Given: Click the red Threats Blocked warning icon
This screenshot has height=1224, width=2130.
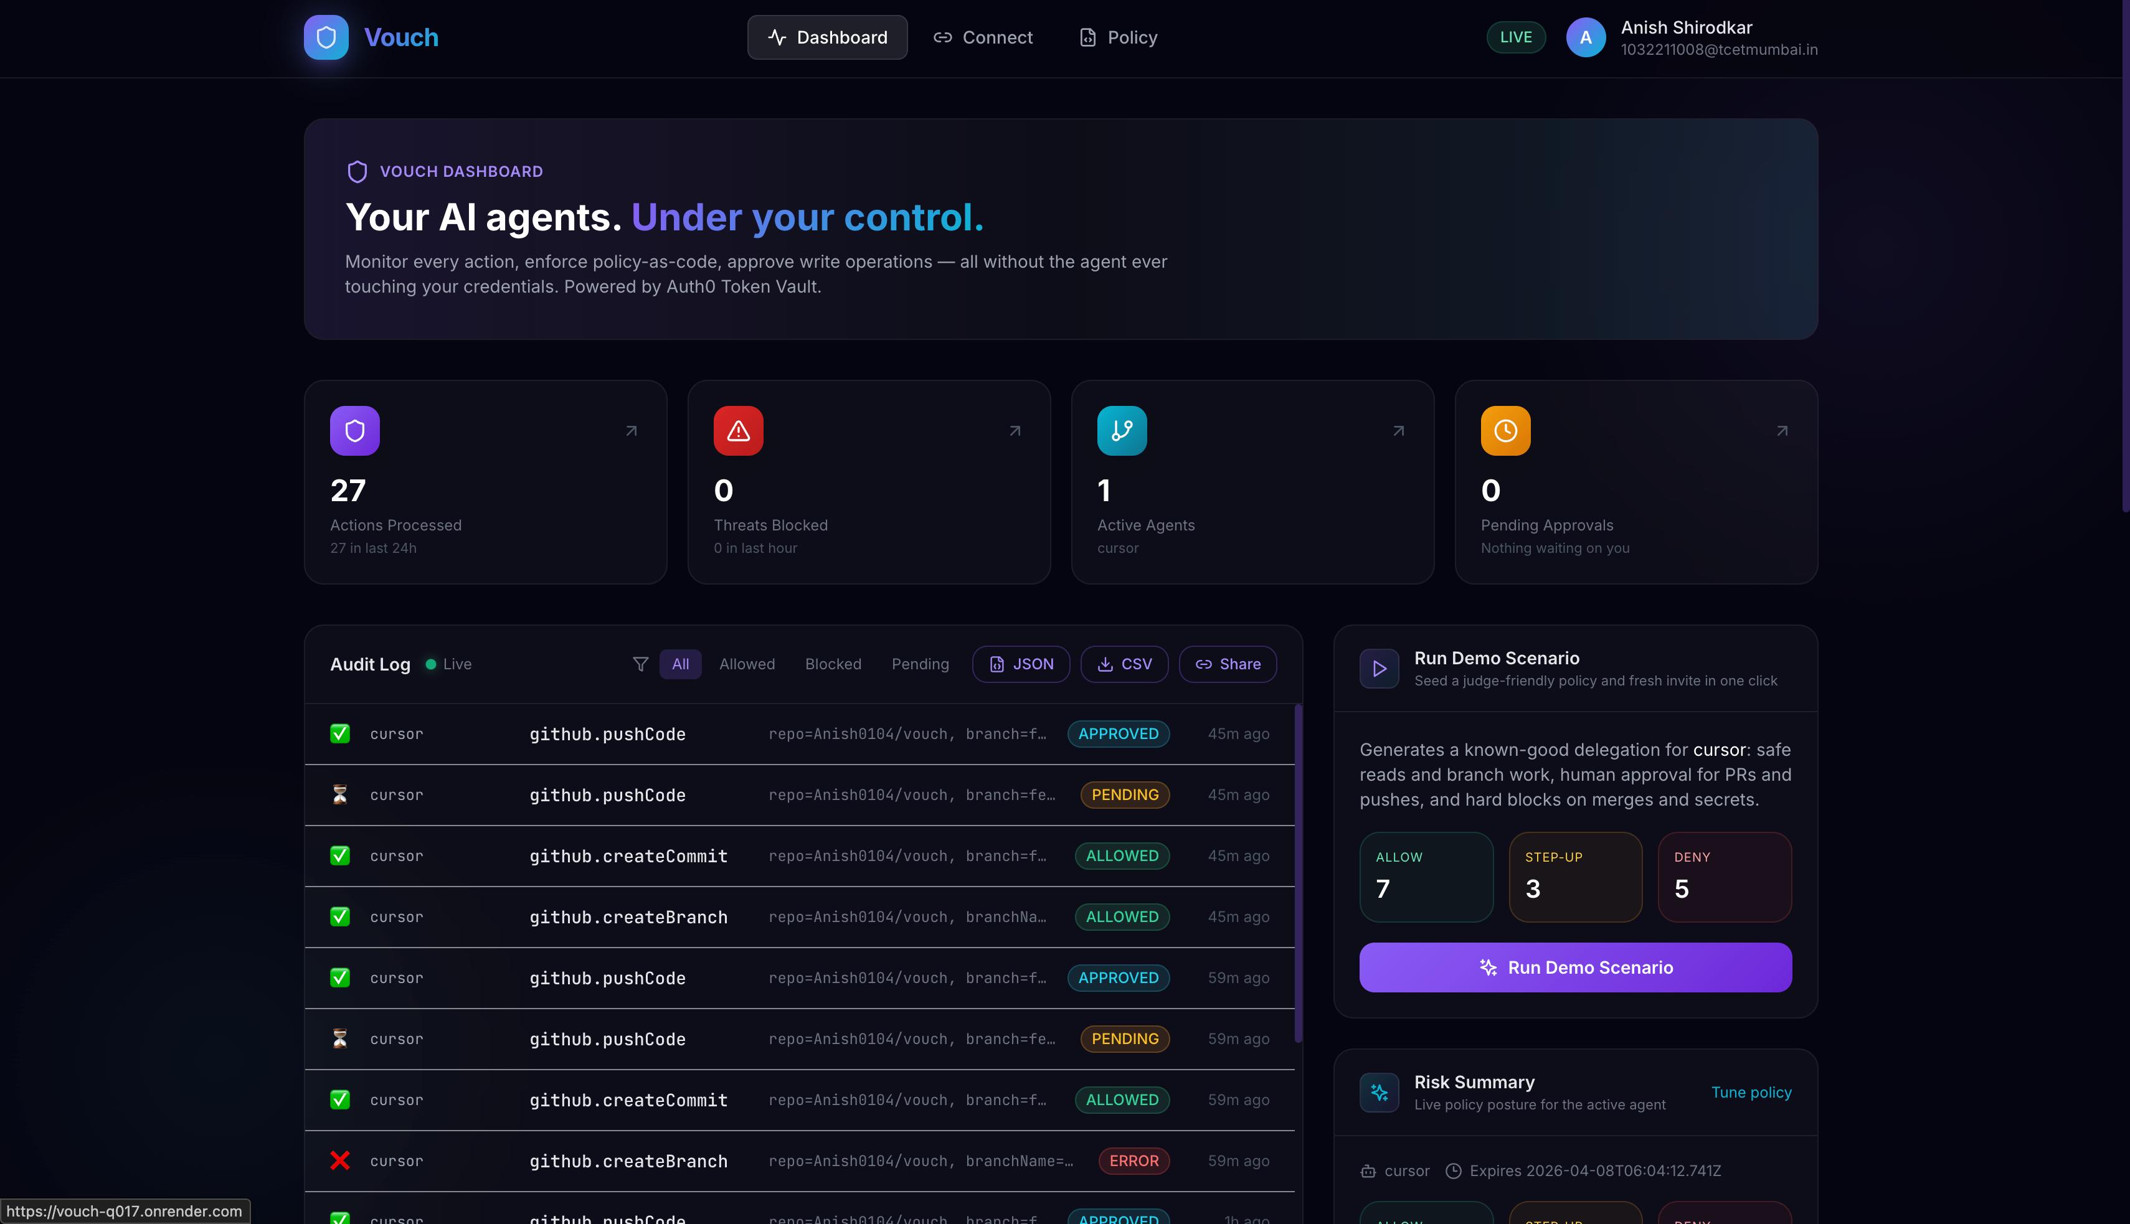Looking at the screenshot, I should coord(737,430).
